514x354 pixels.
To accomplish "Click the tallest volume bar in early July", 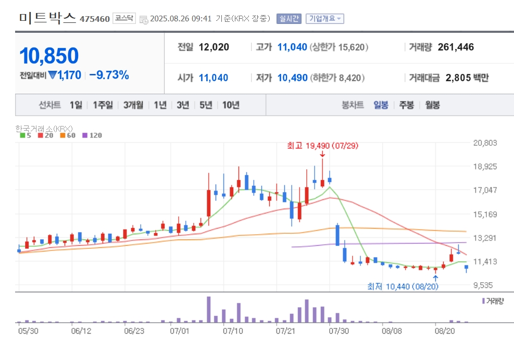I will point(208,309).
